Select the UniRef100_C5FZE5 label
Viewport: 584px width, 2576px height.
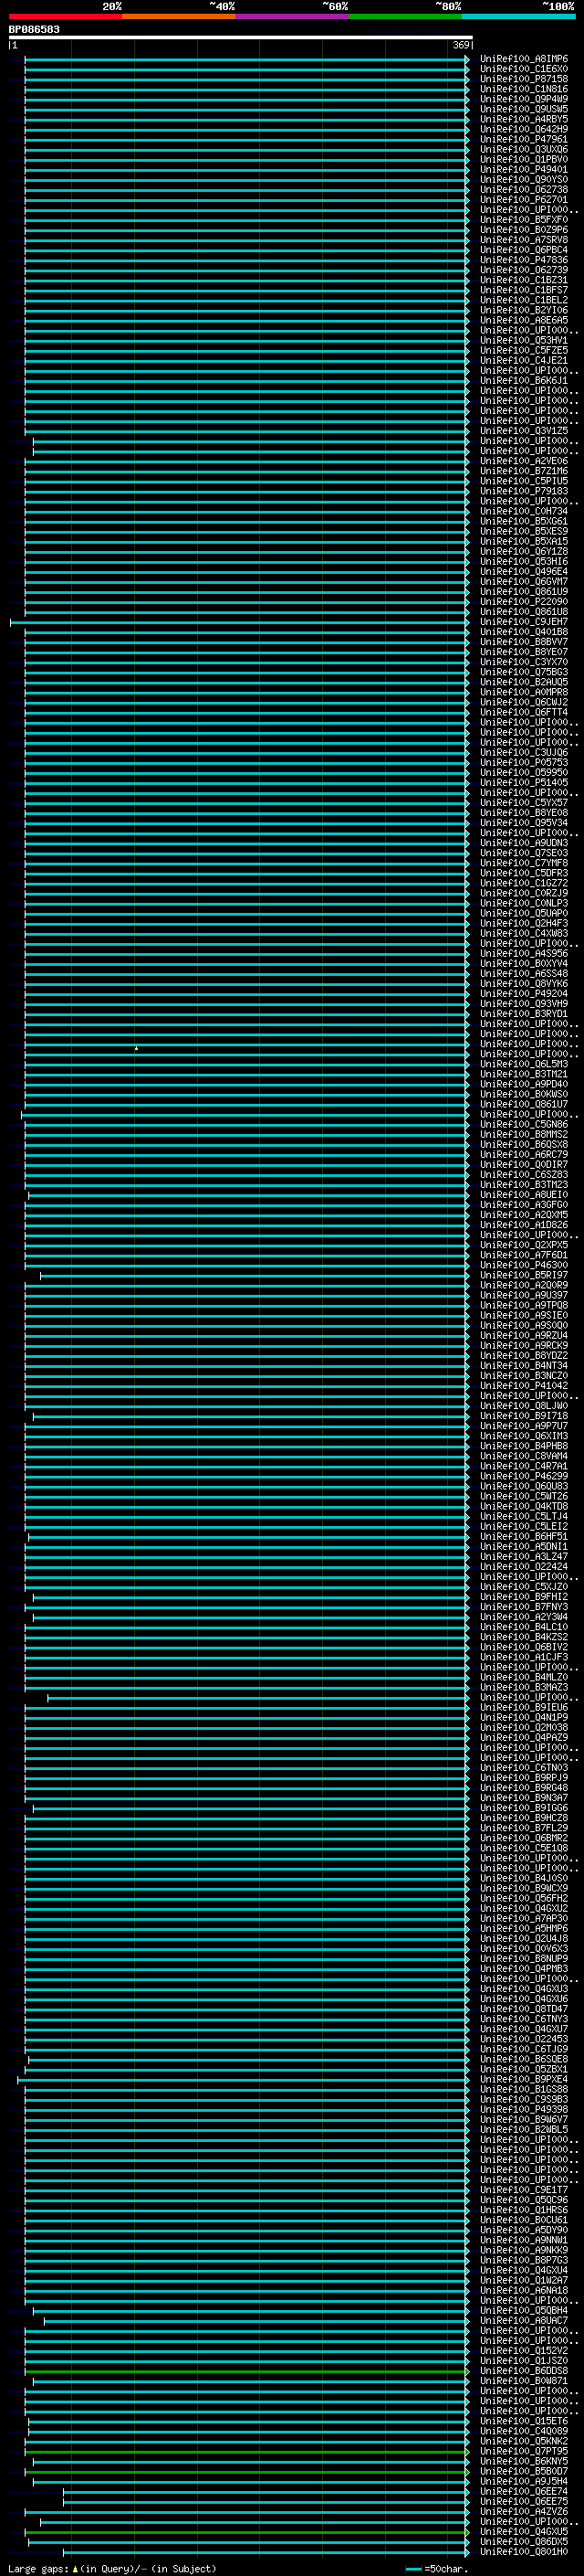524,350
